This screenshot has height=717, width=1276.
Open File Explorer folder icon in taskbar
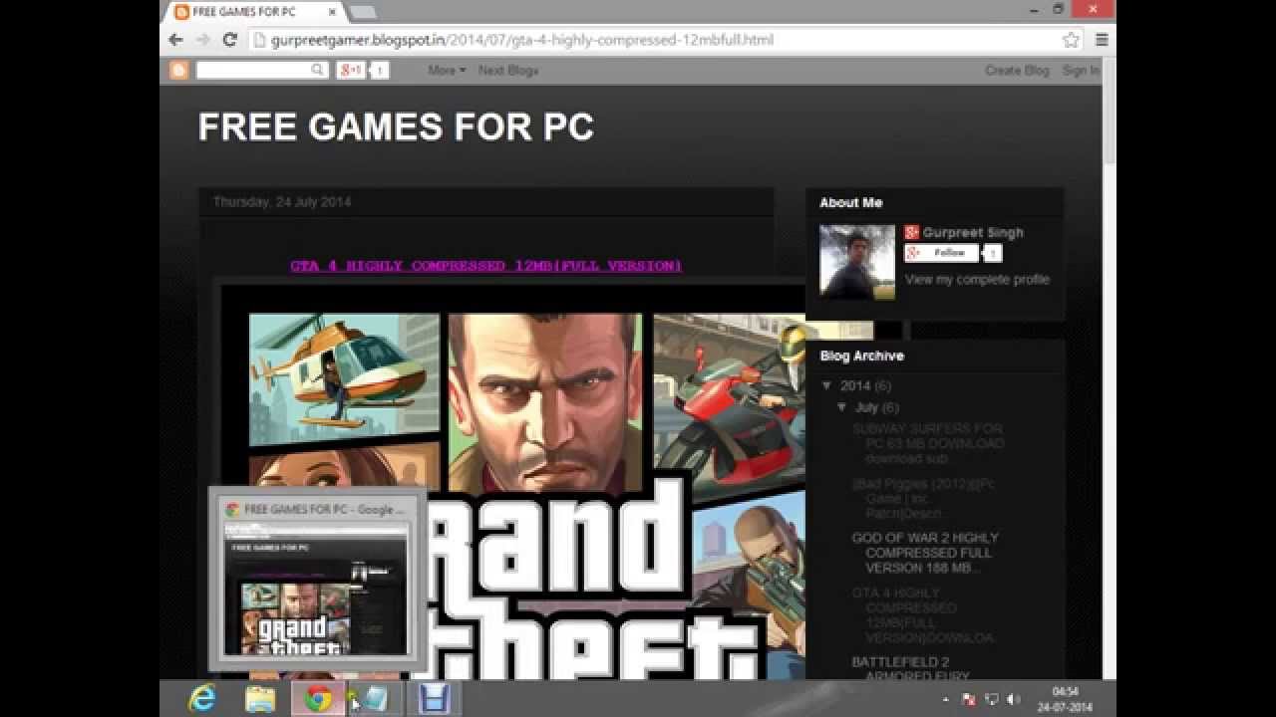tap(260, 699)
